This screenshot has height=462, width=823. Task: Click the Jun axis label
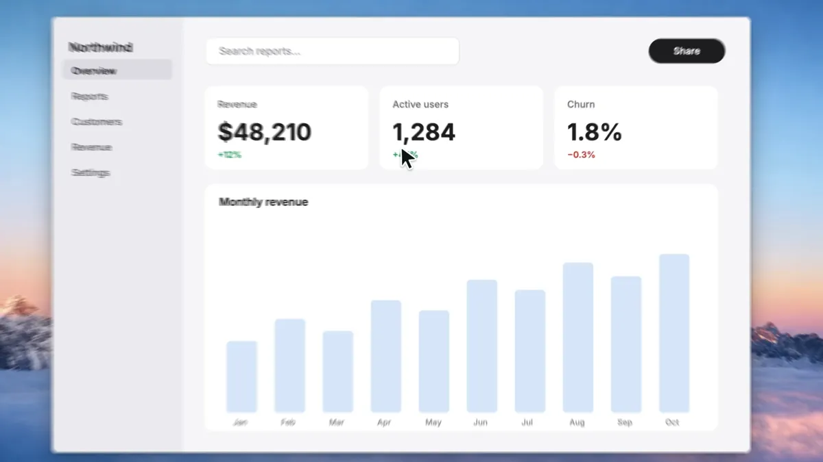[x=481, y=422]
